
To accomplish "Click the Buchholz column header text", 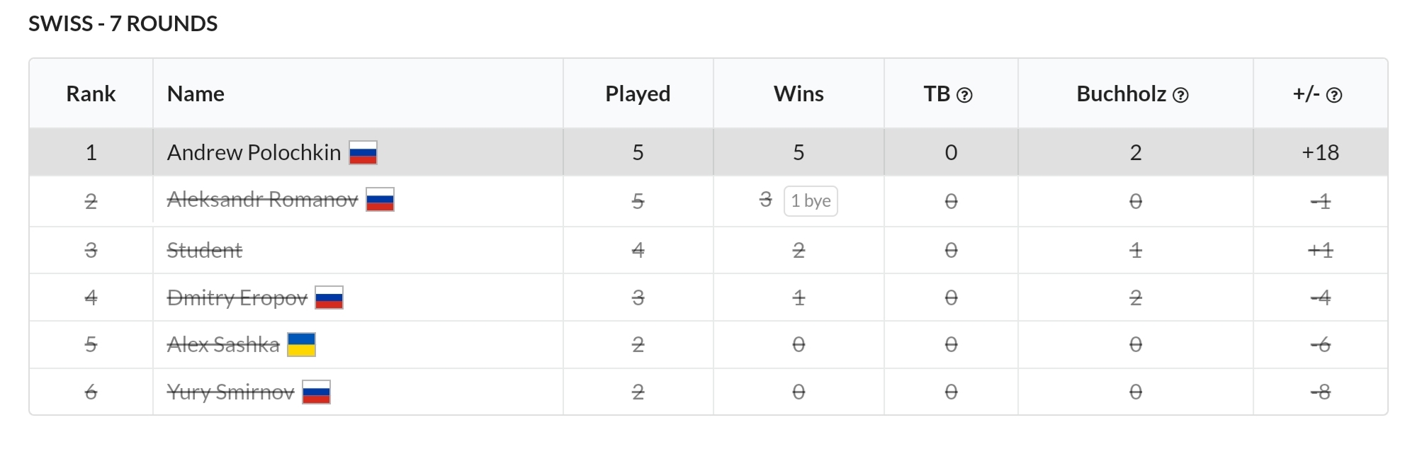I will pyautogui.click(x=1121, y=93).
